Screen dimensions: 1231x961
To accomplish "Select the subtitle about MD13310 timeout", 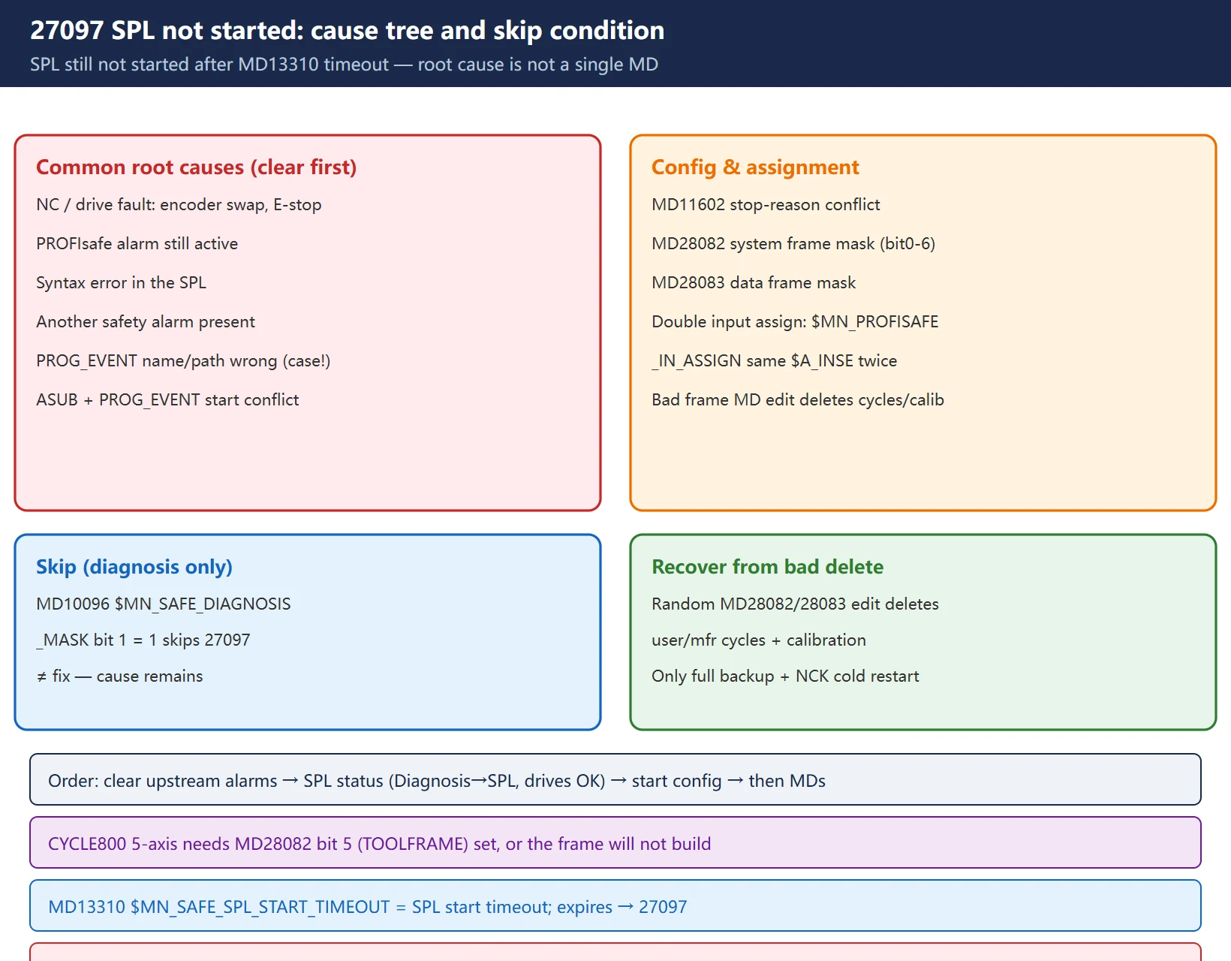I will coord(344,65).
